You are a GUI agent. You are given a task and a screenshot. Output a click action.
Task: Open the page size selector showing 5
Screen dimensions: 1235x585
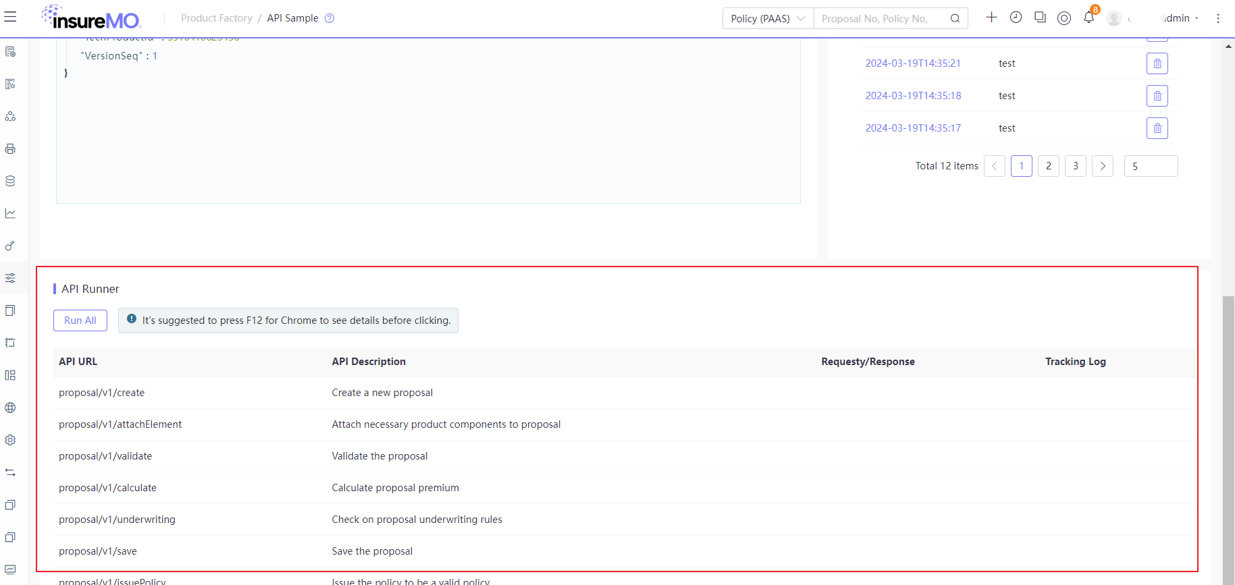pos(1151,166)
